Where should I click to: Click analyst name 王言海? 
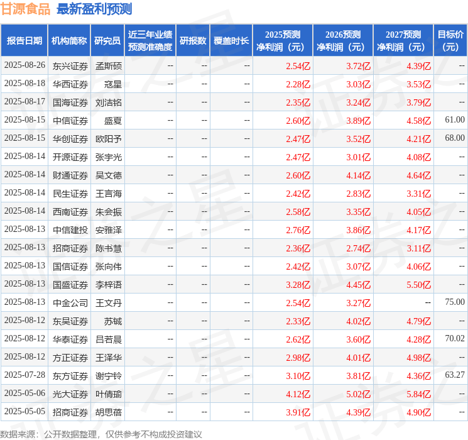[109, 194]
